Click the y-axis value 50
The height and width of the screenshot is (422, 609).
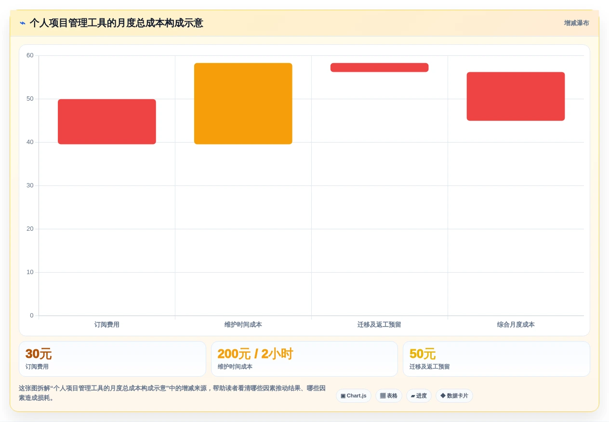[x=30, y=99]
